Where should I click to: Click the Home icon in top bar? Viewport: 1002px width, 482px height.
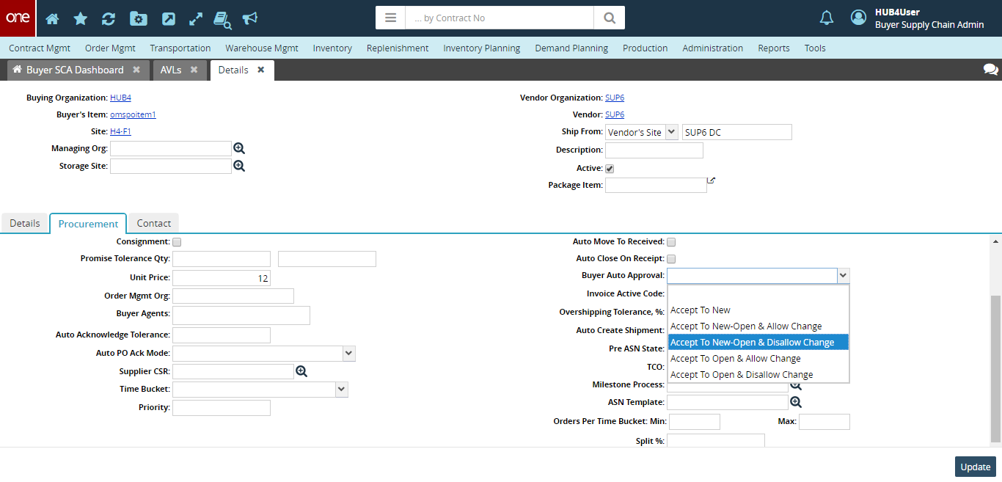tap(52, 18)
